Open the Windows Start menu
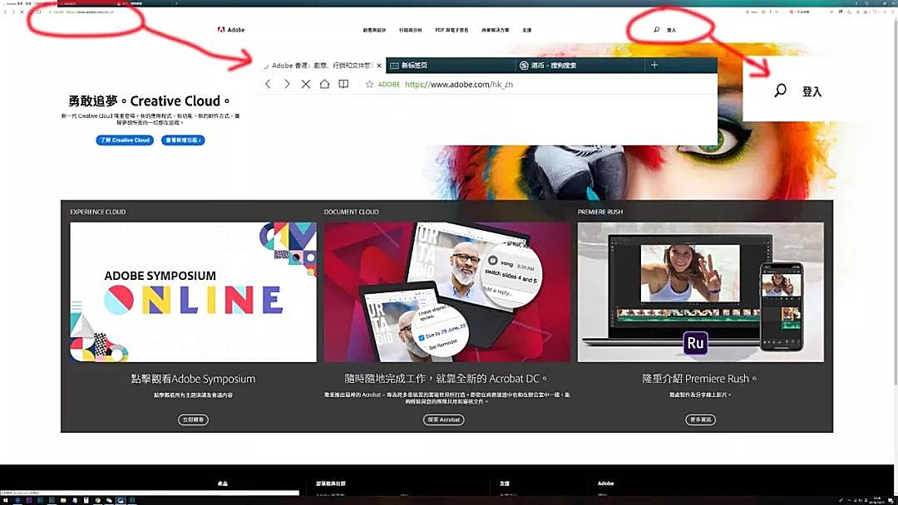 [x=5, y=500]
